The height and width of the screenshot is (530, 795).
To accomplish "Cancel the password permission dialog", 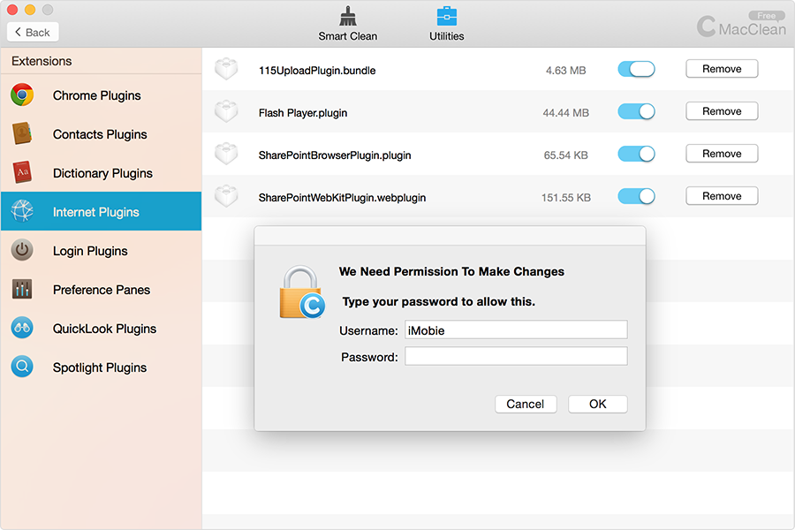I will point(526,404).
